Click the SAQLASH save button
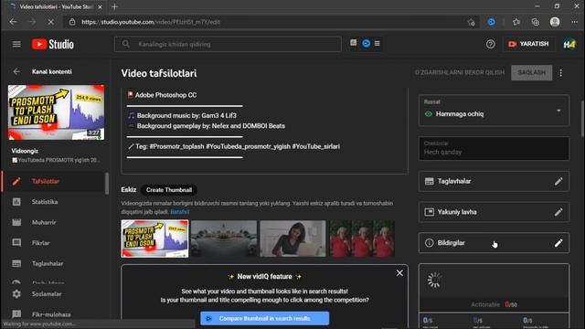This screenshot has width=585, height=329. [531, 72]
